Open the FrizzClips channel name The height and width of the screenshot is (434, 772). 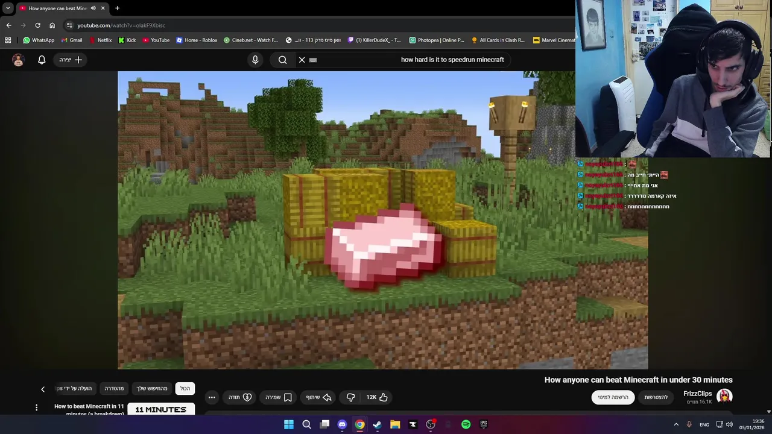697,394
